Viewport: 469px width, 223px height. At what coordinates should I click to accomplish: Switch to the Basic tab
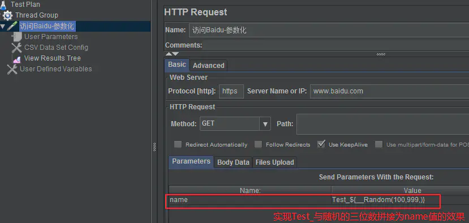point(177,65)
